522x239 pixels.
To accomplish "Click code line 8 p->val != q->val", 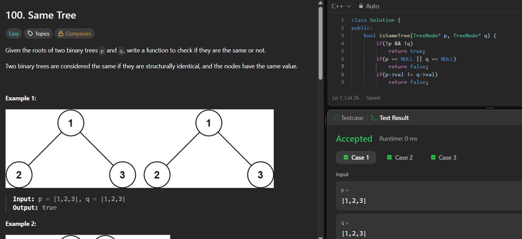I will click(406, 75).
